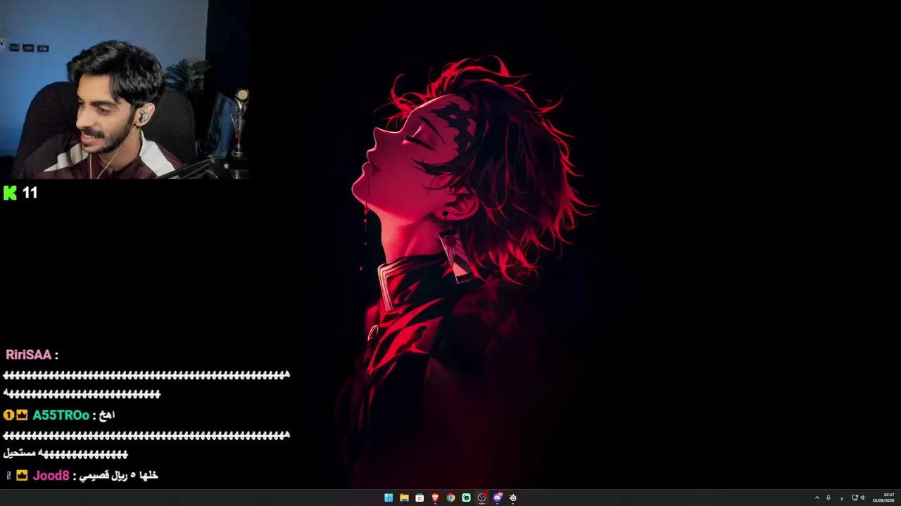Open File Explorer from the taskbar
The height and width of the screenshot is (506, 901).
click(404, 498)
